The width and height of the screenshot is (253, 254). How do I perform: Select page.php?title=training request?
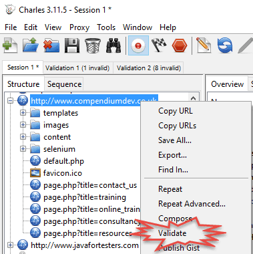click(x=85, y=197)
